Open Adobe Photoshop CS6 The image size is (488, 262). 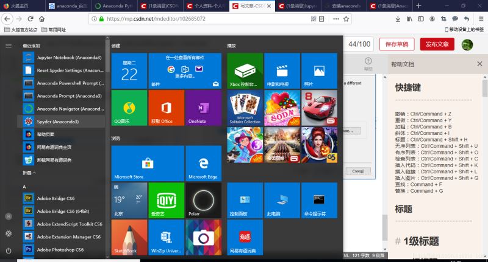coord(62,250)
